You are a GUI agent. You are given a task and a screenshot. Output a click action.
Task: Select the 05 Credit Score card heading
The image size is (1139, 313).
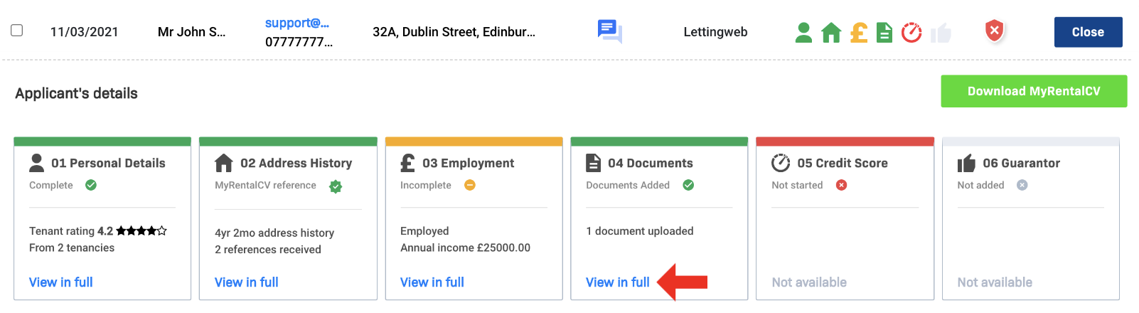pyautogui.click(x=842, y=163)
